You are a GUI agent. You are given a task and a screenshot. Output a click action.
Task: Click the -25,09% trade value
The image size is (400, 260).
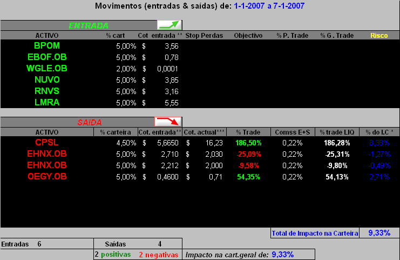249,154
